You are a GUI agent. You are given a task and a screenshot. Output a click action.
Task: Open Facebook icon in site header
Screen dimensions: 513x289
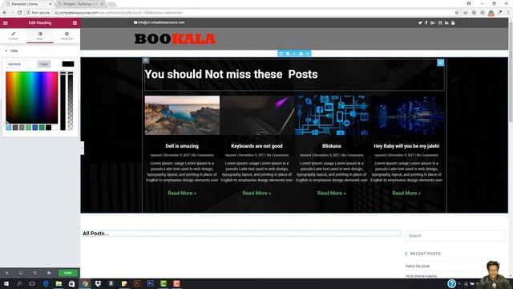pyautogui.click(x=426, y=23)
